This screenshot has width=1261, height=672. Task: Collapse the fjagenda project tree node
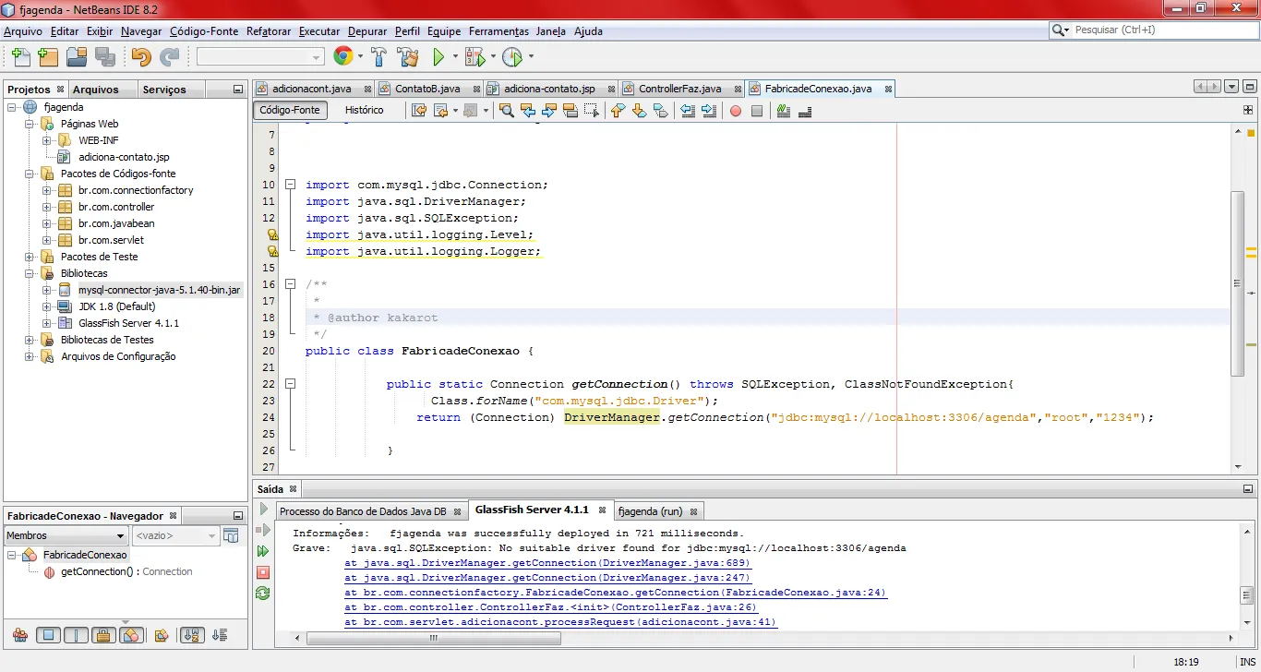(13, 107)
